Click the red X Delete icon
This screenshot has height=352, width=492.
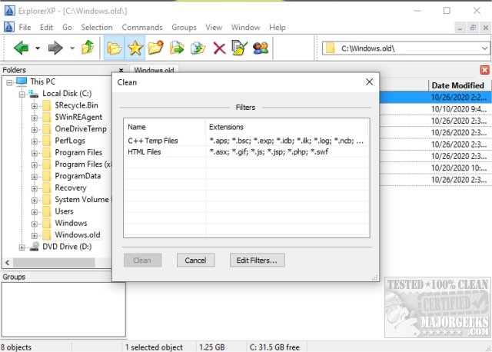click(x=219, y=48)
